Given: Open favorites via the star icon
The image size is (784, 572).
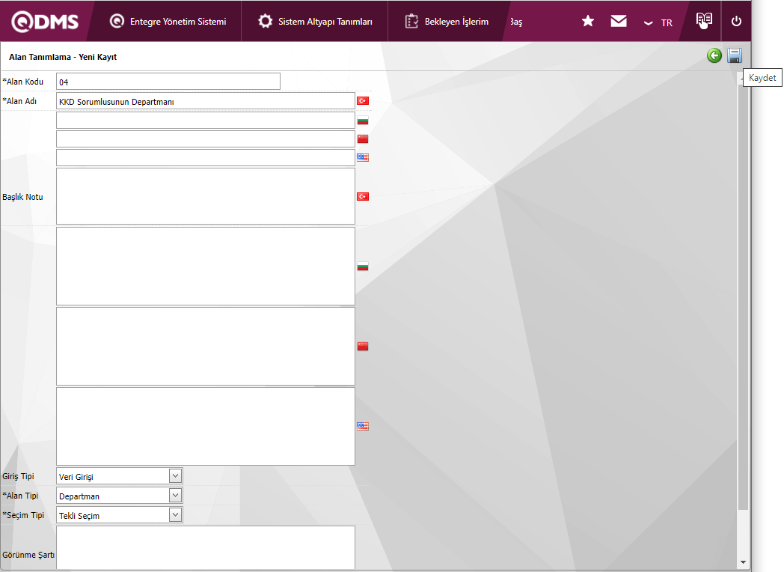Looking at the screenshot, I should 588,21.
